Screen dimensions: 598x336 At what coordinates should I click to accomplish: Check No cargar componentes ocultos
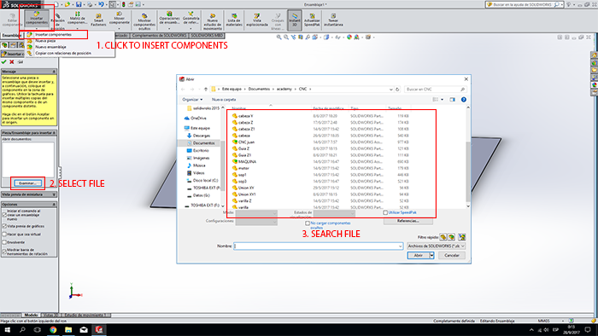(308, 223)
